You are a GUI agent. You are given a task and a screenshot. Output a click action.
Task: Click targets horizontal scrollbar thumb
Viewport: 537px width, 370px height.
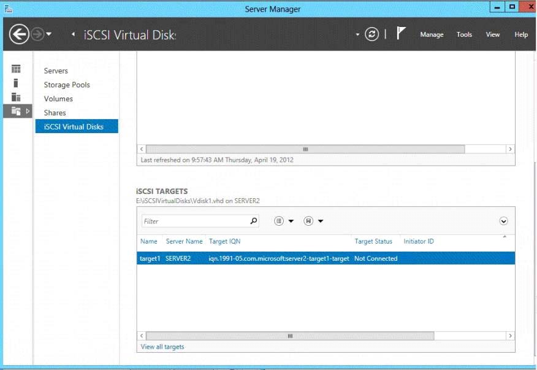point(290,336)
